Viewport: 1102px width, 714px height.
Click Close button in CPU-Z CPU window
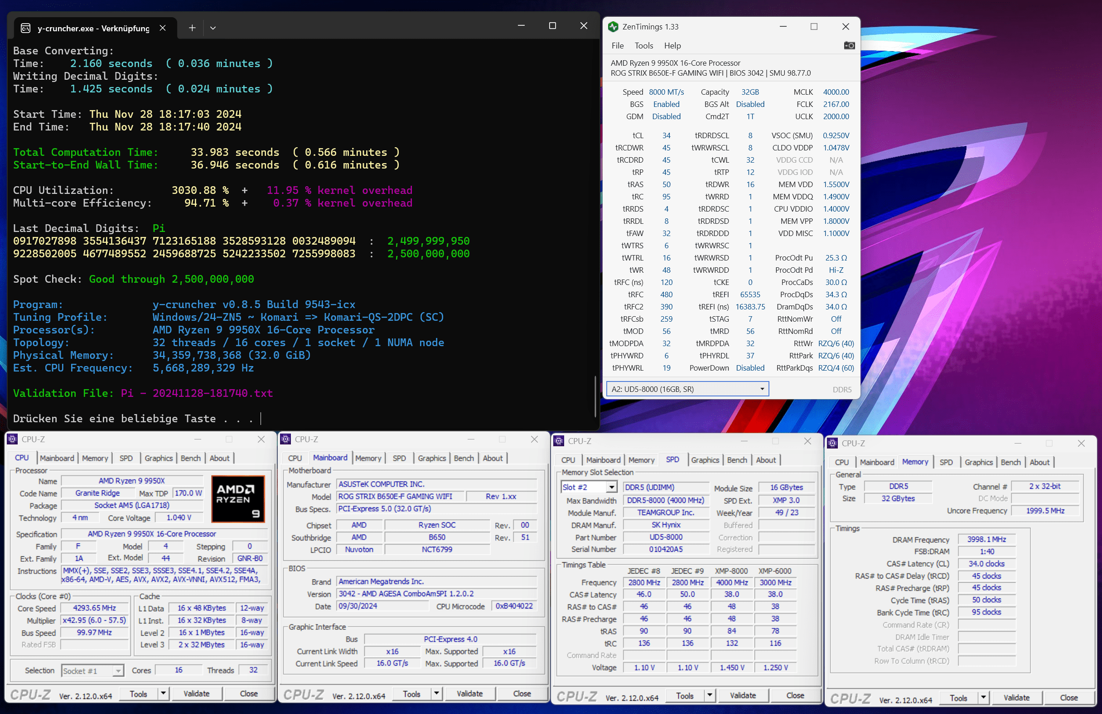point(249,694)
